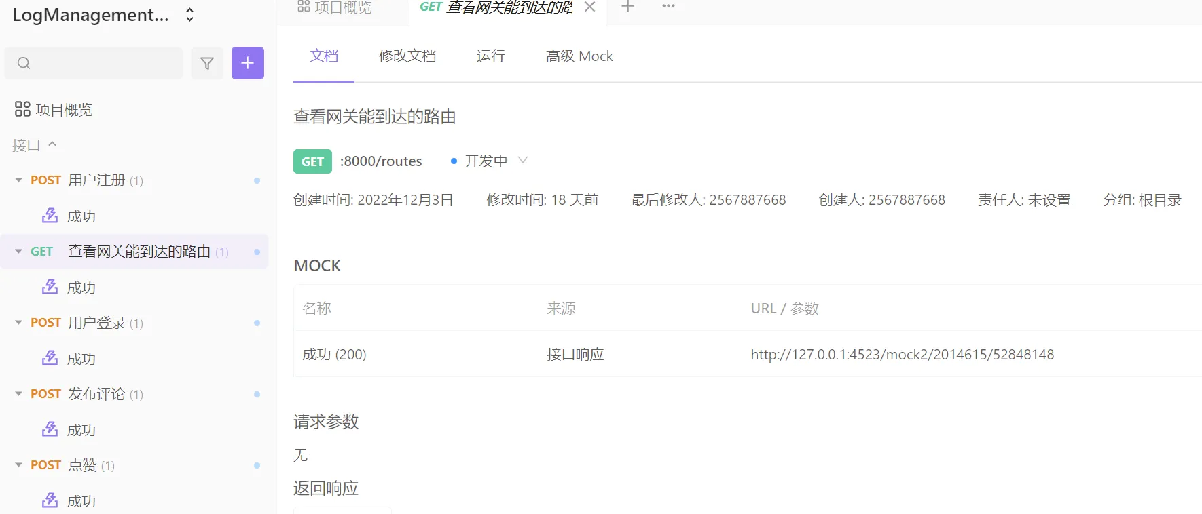The image size is (1202, 514).
Task: Open the tab bar more options ellipsis
Action: (x=668, y=7)
